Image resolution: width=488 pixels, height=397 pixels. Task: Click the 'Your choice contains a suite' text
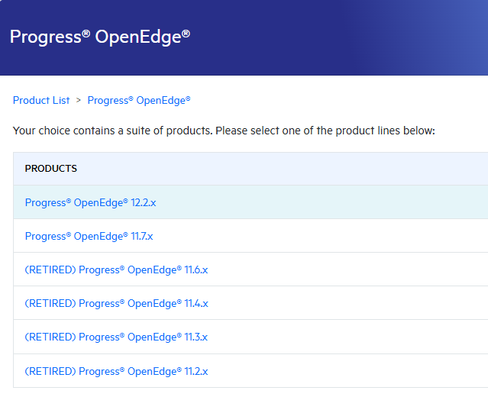(x=224, y=131)
